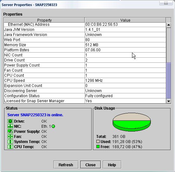The width and height of the screenshot is (175, 172).
Task: Click the Property column header
Action: [44, 20]
